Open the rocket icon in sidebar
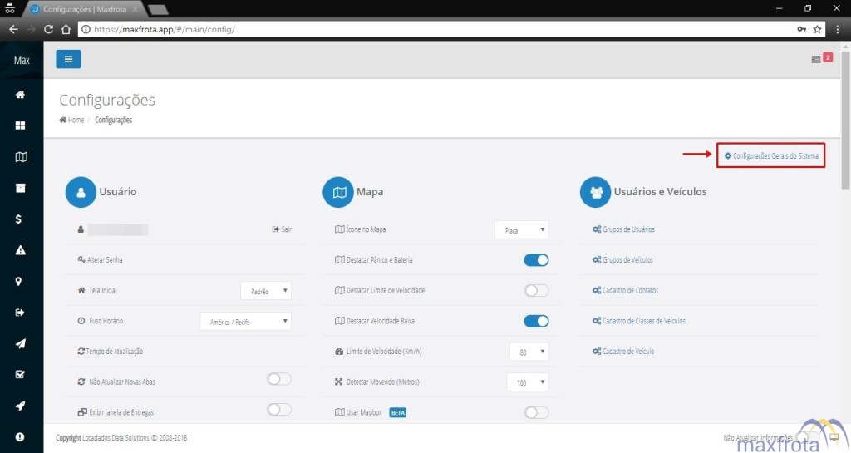Viewport: 851px width, 453px height. click(21, 406)
